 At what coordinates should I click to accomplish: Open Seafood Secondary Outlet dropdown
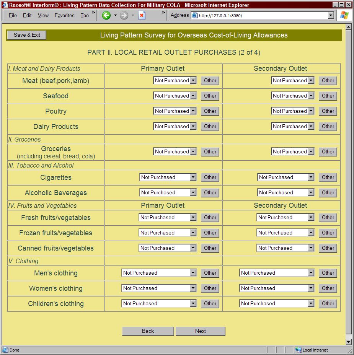click(x=293, y=96)
